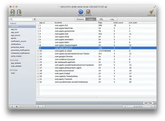
Task: Go to next page arrow
Action: 152,107
